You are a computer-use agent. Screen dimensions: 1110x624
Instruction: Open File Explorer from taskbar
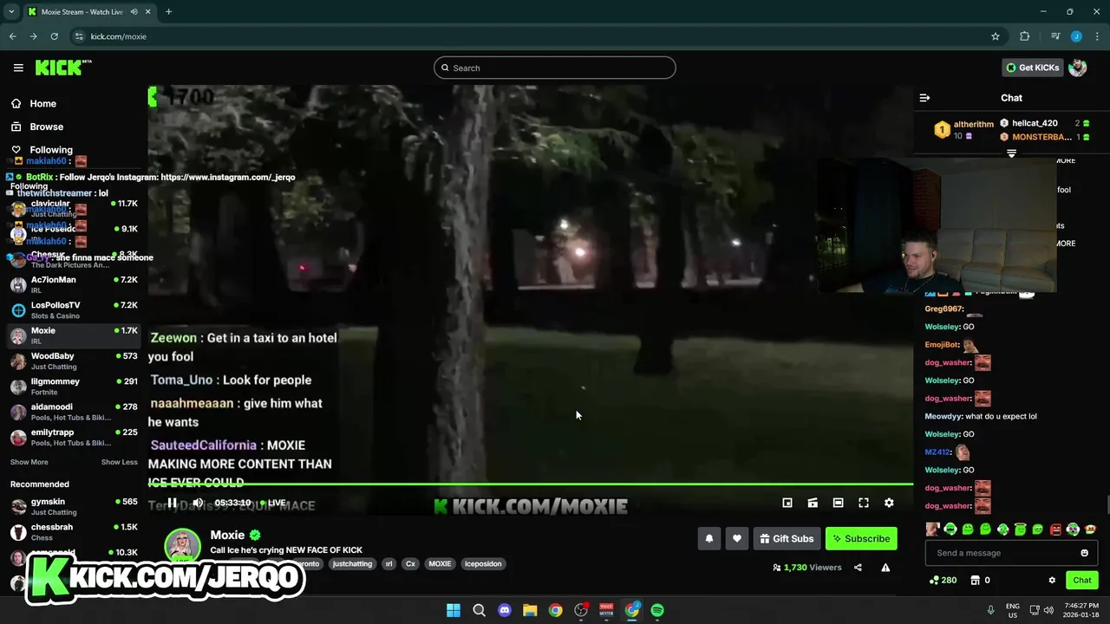(x=530, y=610)
